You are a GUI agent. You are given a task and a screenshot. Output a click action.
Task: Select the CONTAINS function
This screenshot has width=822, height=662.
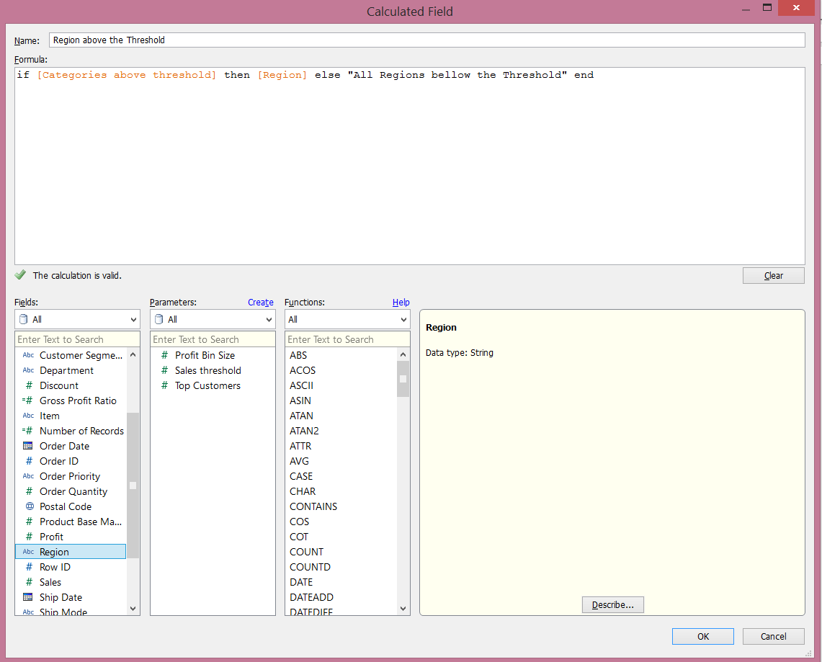313,506
